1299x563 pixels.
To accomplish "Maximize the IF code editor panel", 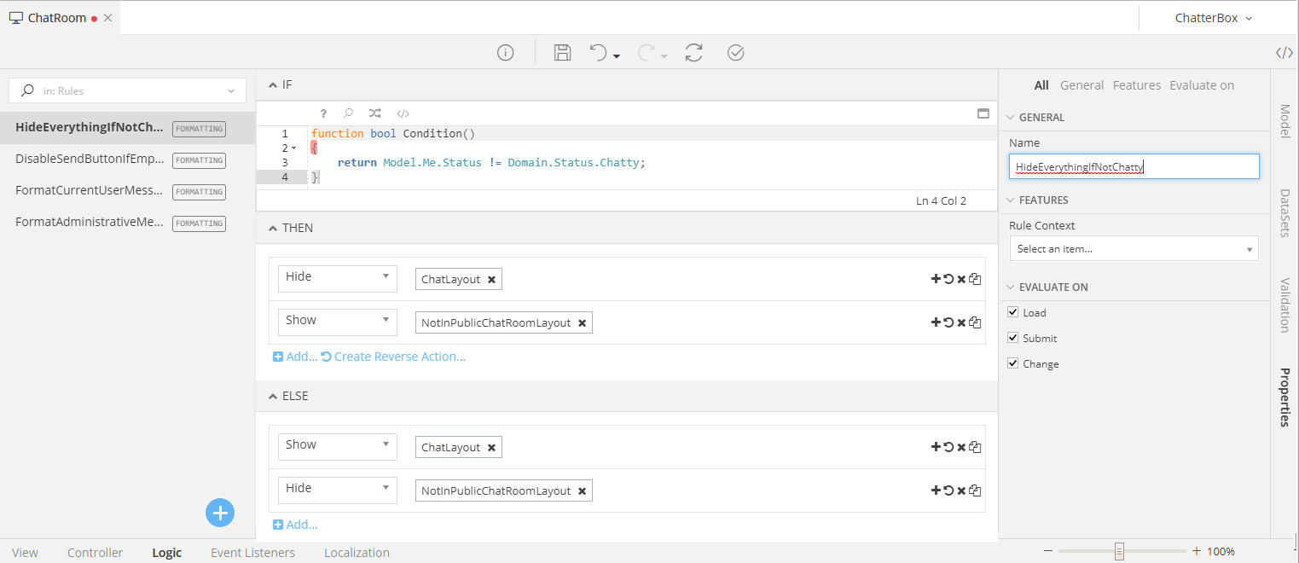I will (983, 113).
